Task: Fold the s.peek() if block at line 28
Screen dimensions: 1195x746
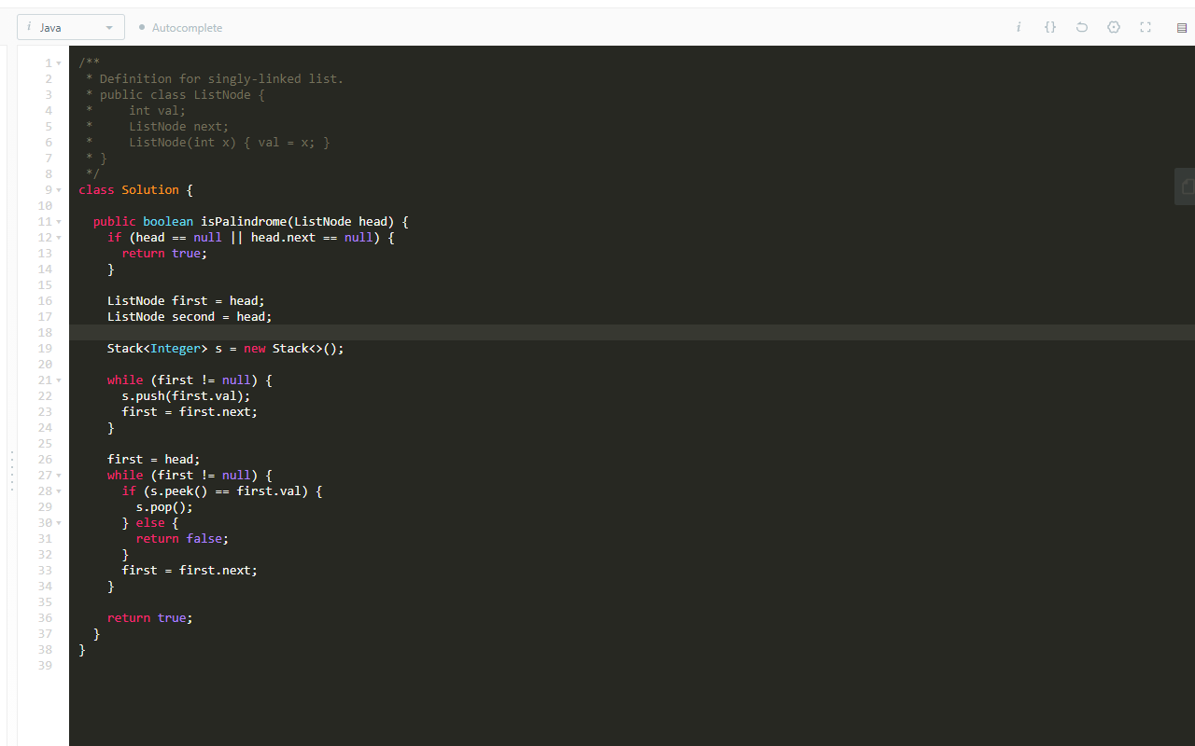Action: coord(59,491)
